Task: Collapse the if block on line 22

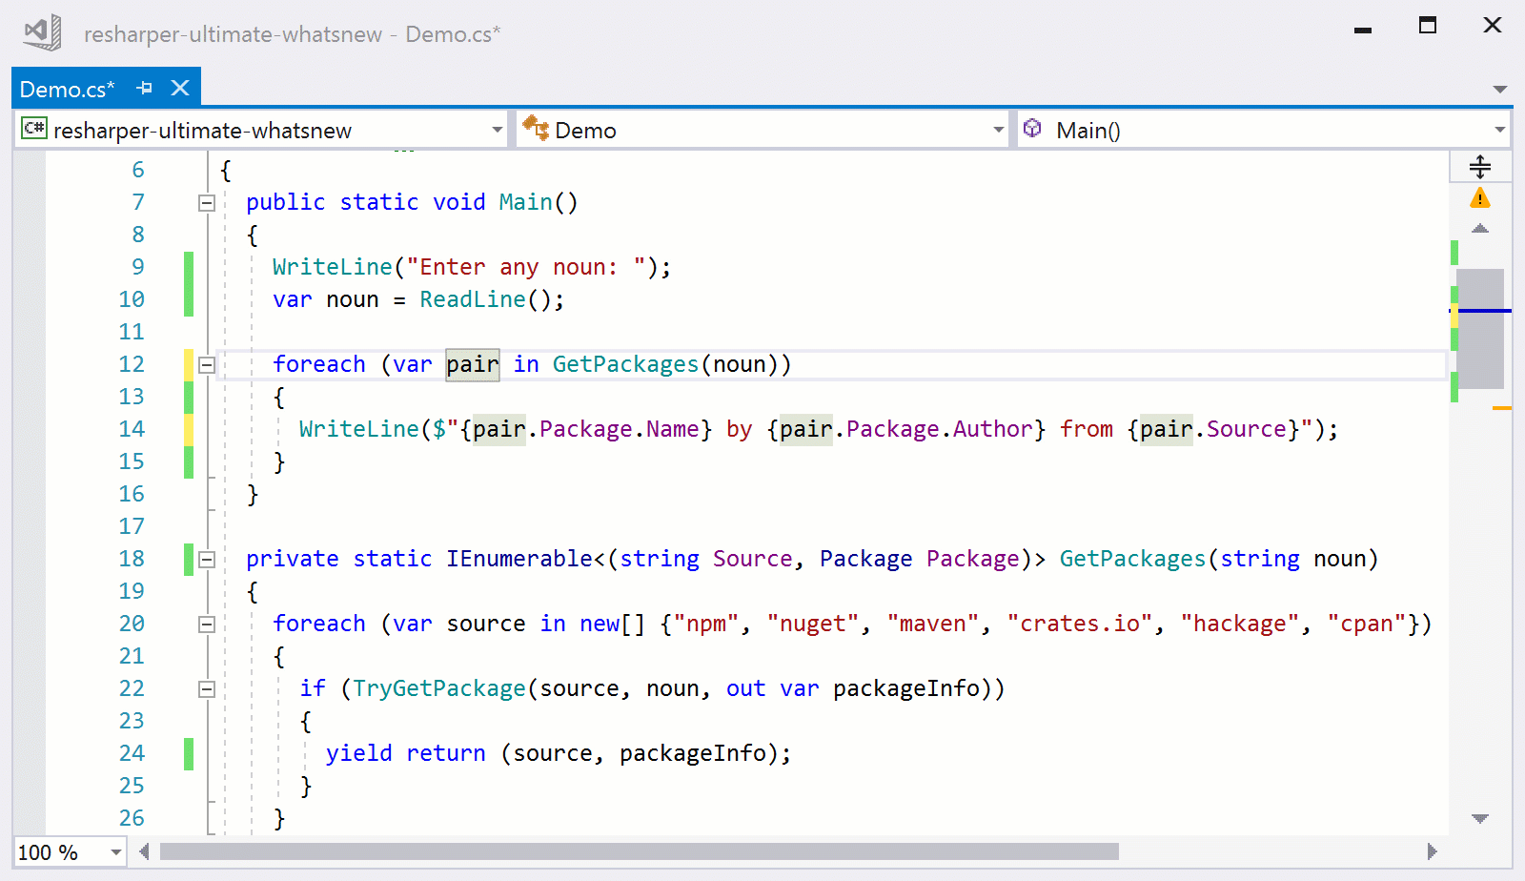Action: (206, 688)
